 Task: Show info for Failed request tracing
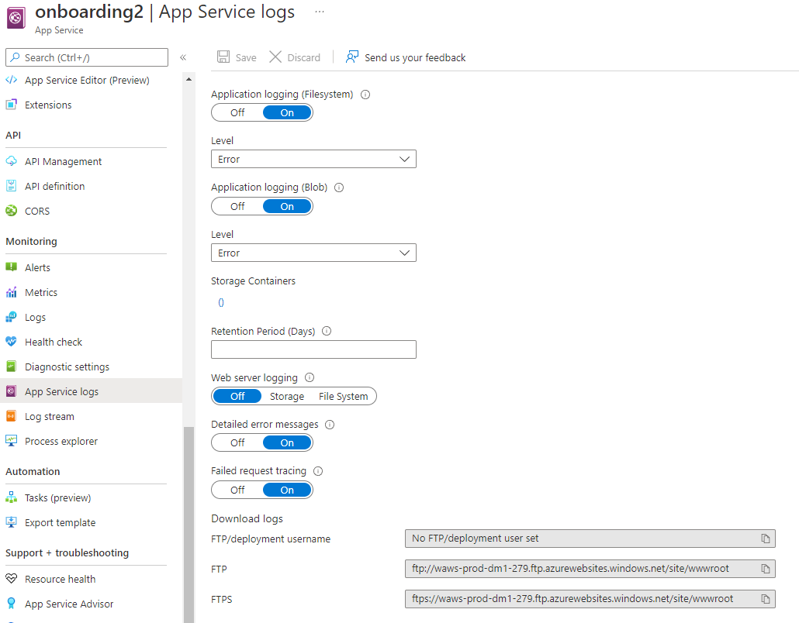(318, 471)
